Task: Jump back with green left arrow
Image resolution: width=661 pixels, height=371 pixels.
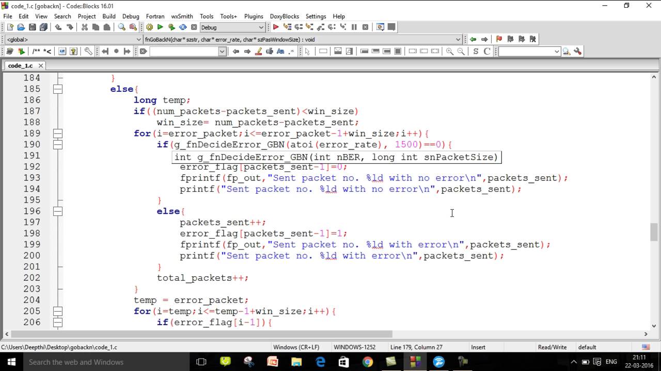Action: coord(473,39)
